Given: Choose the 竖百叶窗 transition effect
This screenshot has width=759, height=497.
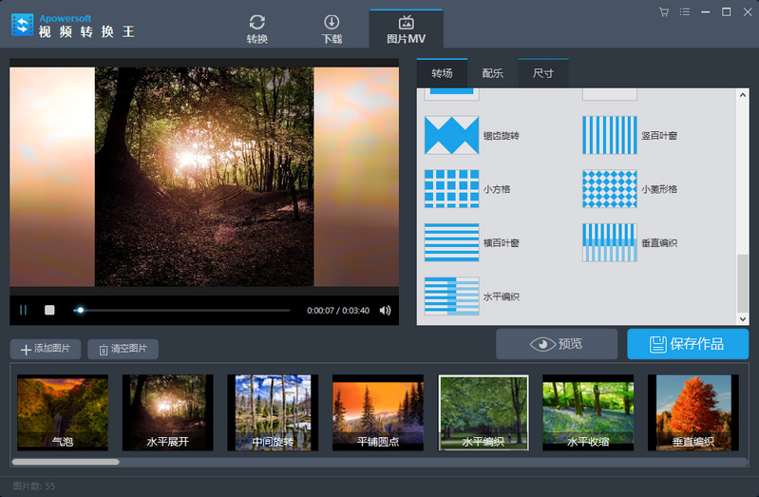Looking at the screenshot, I should pos(610,135).
